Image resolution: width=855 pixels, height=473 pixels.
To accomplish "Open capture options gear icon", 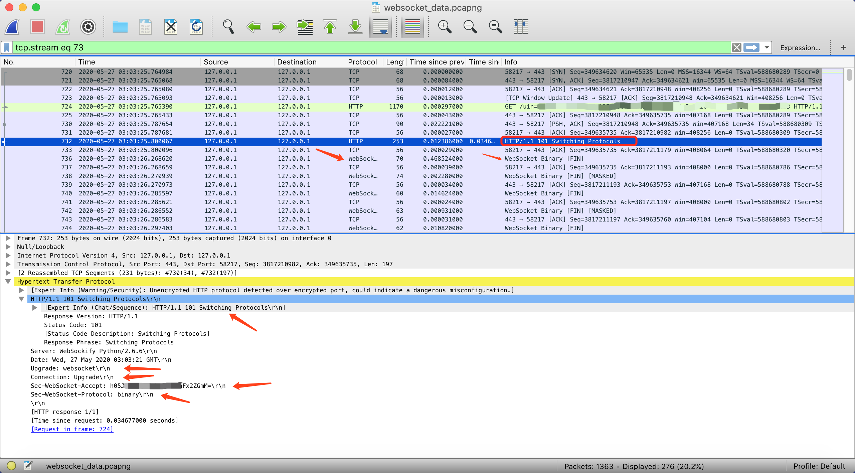I will pyautogui.click(x=88, y=27).
